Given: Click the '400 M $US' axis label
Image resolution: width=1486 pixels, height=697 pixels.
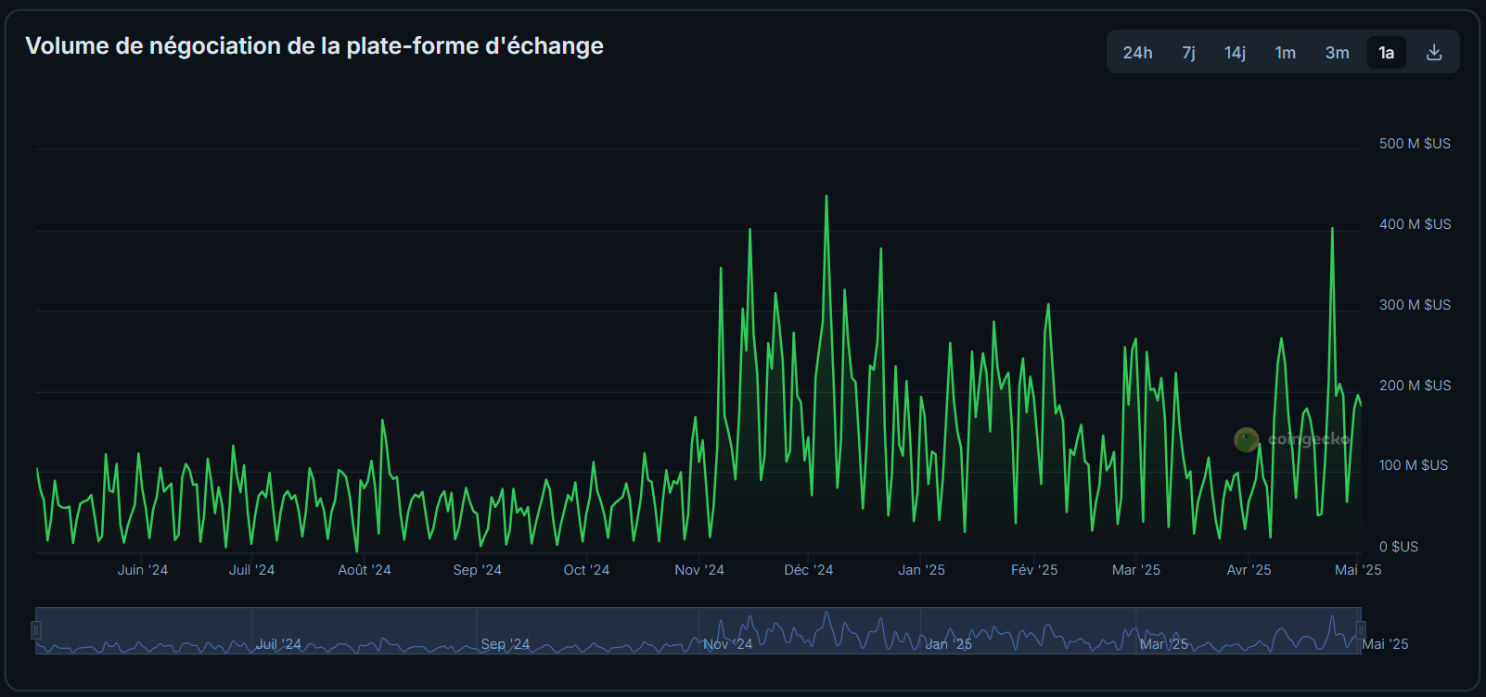Looking at the screenshot, I should click(x=1415, y=224).
